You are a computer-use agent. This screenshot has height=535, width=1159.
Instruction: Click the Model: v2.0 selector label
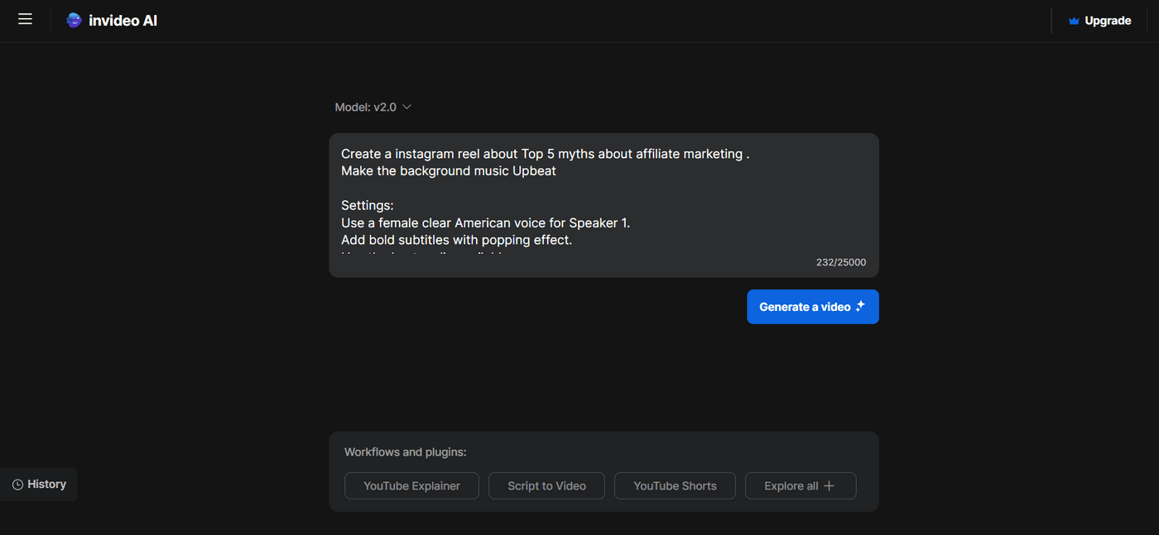[364, 107]
